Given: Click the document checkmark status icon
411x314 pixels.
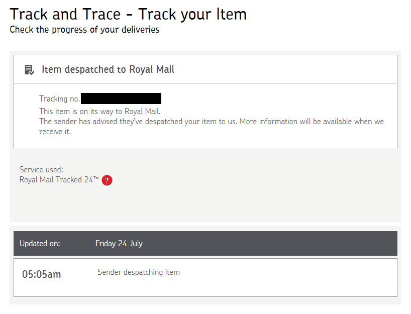Looking at the screenshot, I should pyautogui.click(x=29, y=70).
